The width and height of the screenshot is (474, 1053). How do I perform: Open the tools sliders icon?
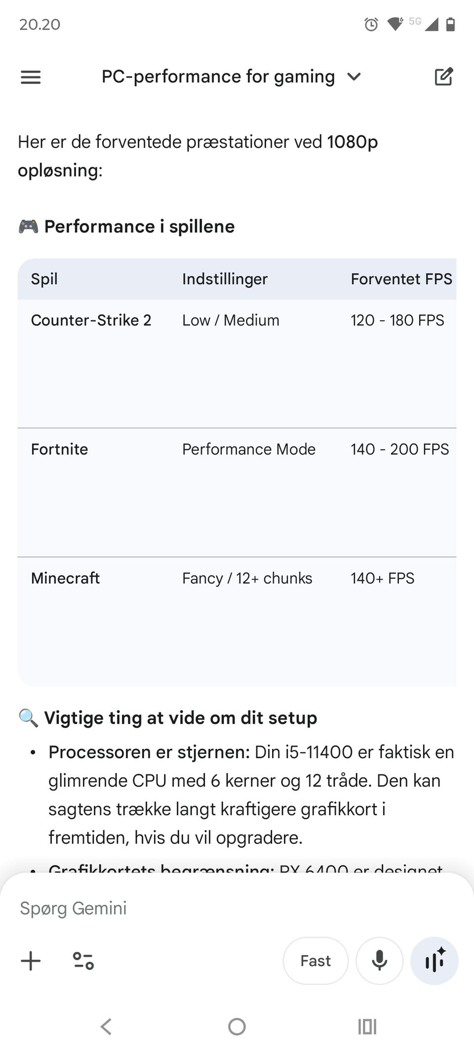tap(83, 961)
